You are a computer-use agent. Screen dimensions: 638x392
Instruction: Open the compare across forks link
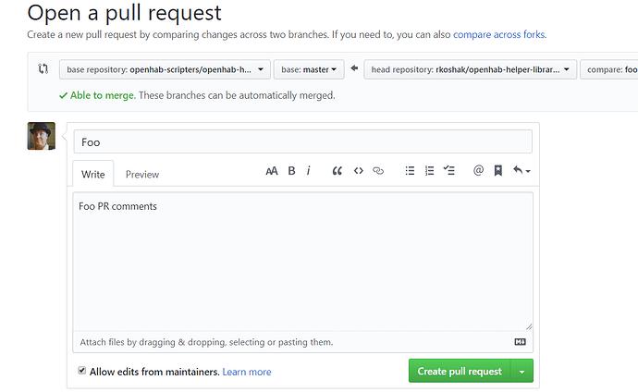[x=498, y=34]
